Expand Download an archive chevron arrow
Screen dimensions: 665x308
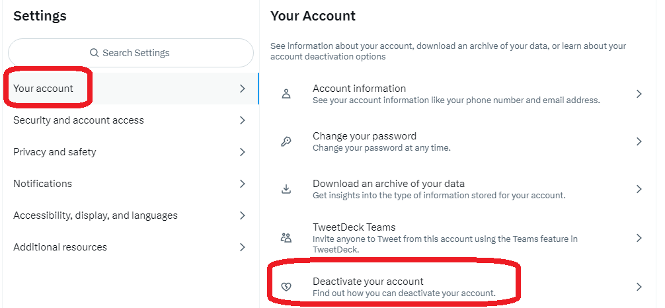[x=639, y=189]
